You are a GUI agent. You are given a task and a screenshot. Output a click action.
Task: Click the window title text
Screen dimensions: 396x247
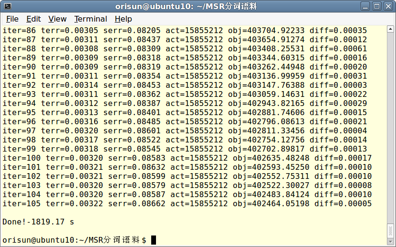(x=186, y=6)
